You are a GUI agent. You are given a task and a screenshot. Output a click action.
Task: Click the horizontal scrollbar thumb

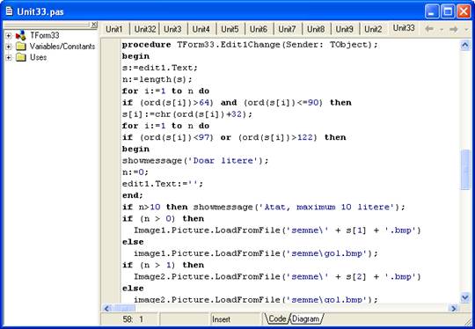click(x=124, y=309)
